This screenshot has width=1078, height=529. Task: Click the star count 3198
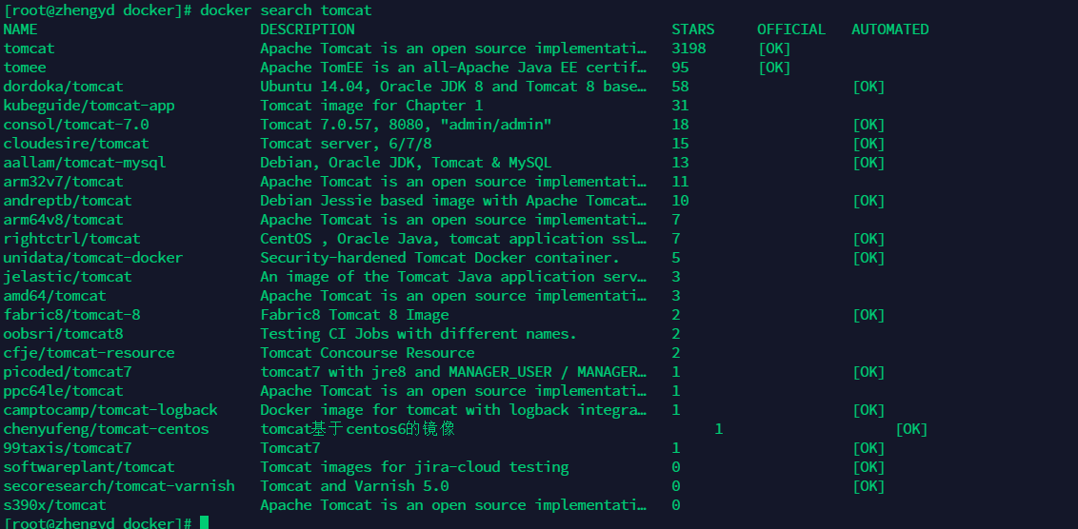tap(689, 49)
